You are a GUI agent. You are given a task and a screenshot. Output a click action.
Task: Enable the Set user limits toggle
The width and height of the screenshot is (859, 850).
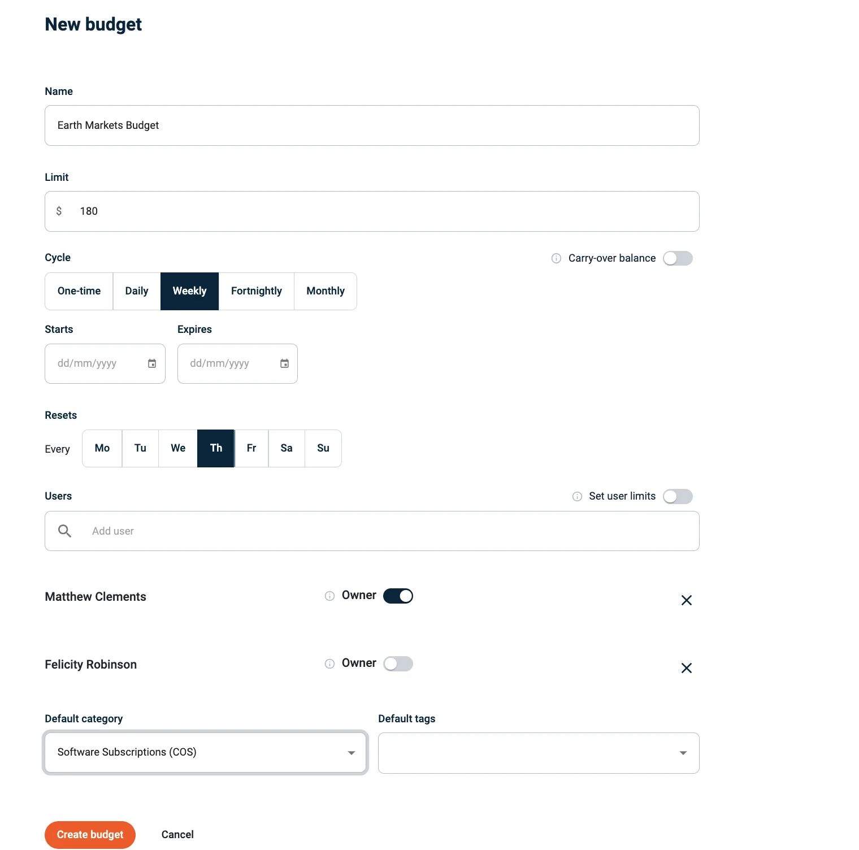click(678, 496)
